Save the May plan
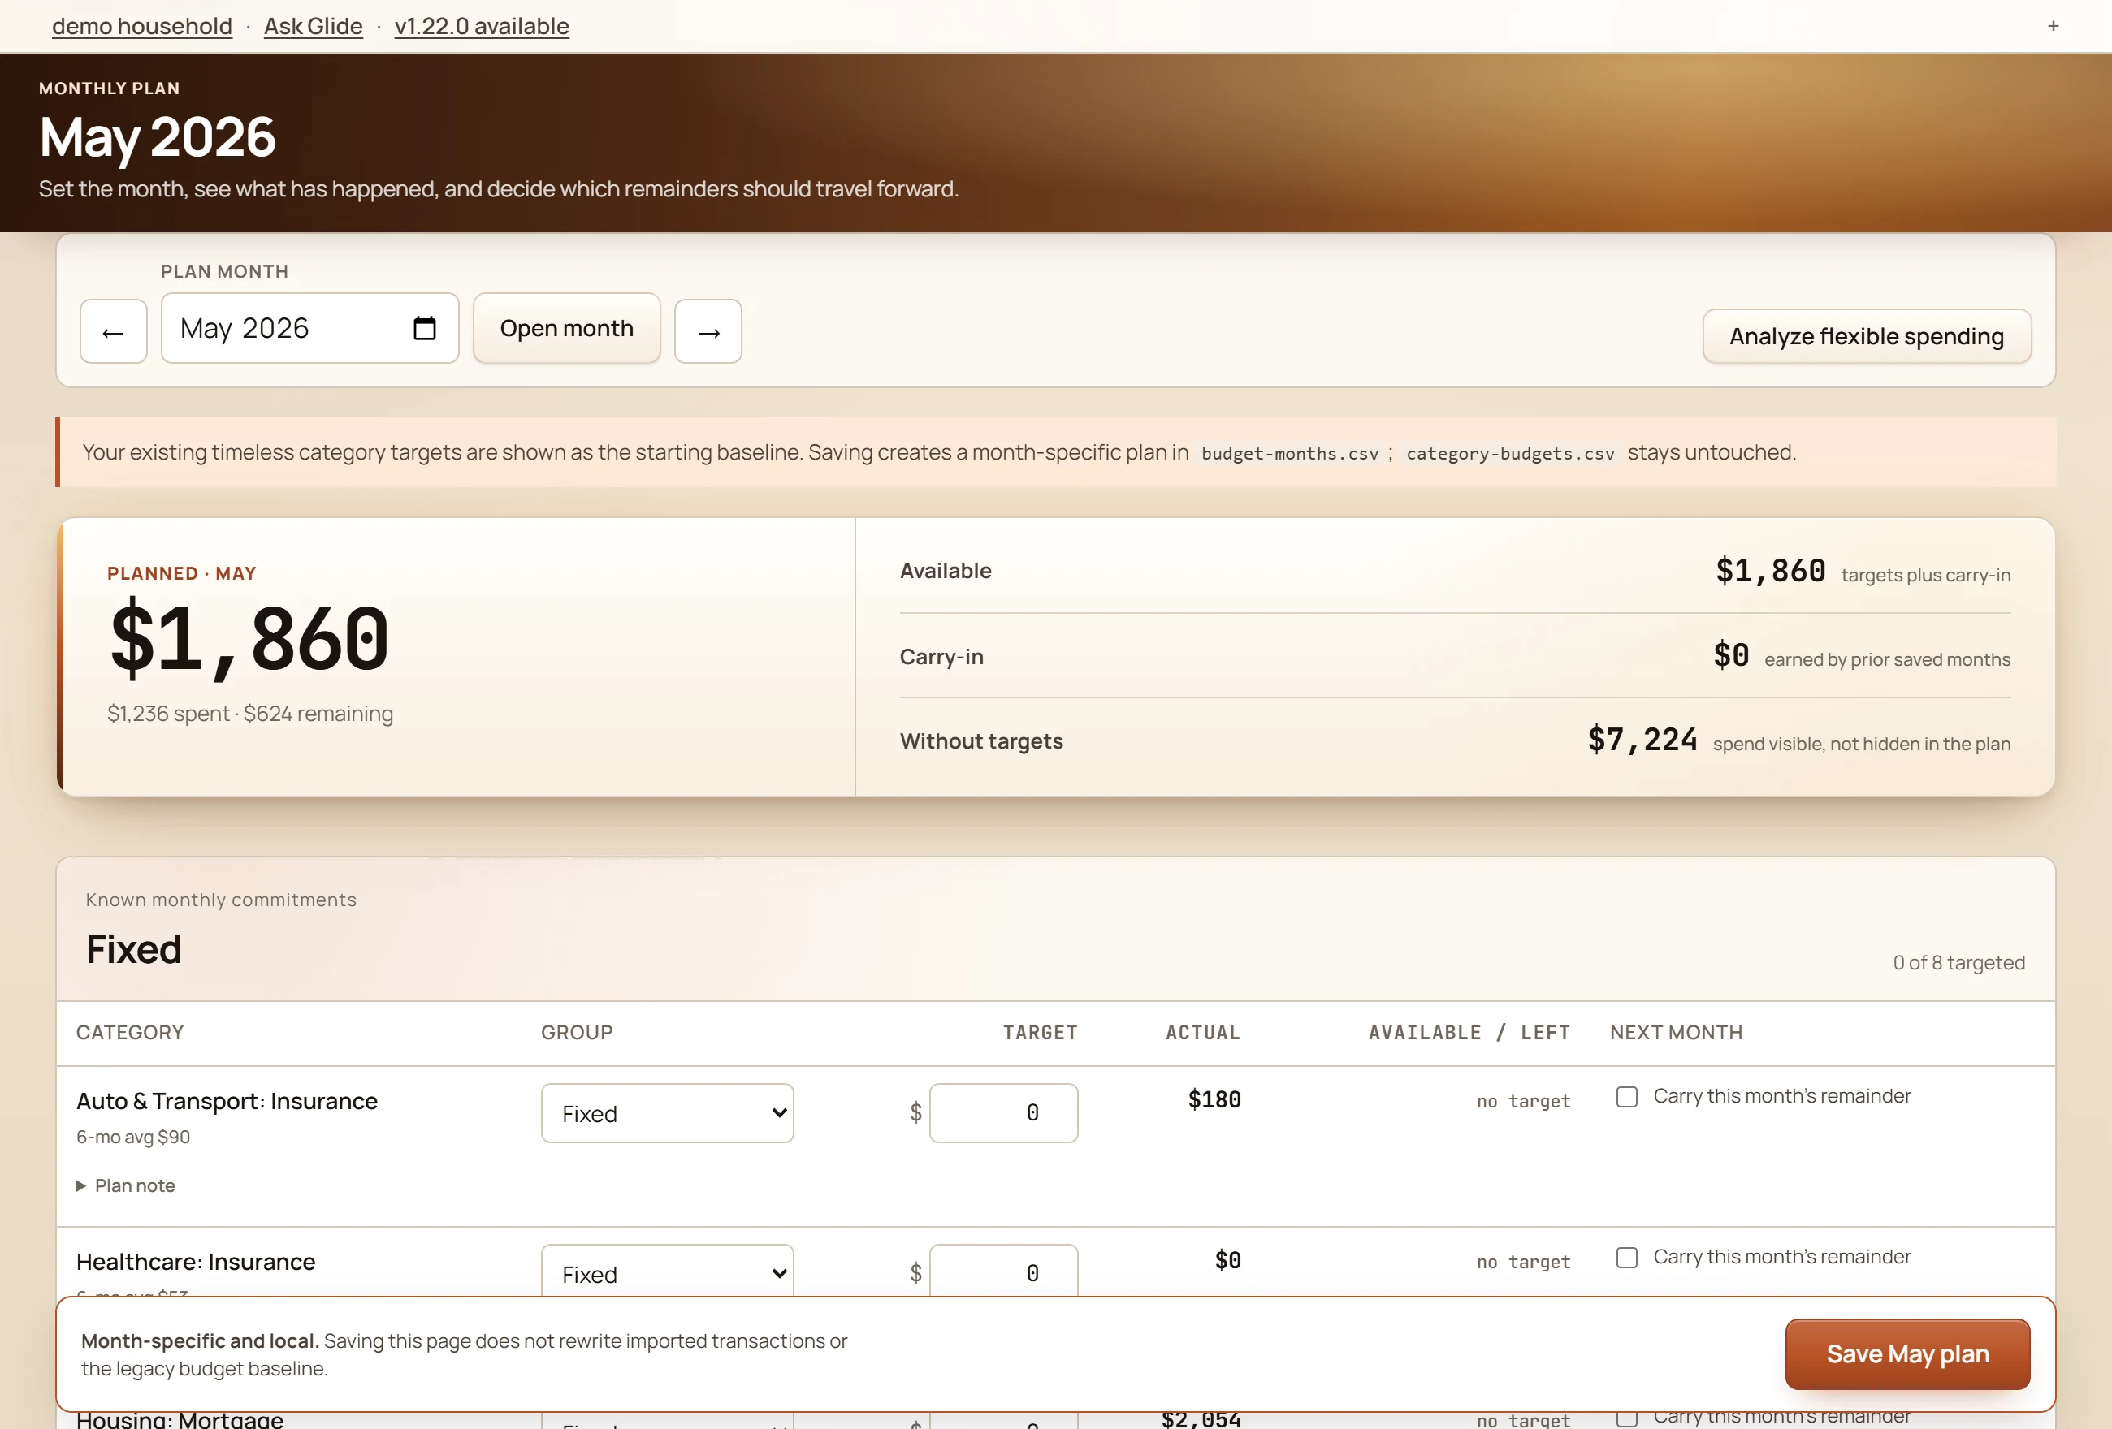The height and width of the screenshot is (1429, 2112). click(x=1907, y=1353)
